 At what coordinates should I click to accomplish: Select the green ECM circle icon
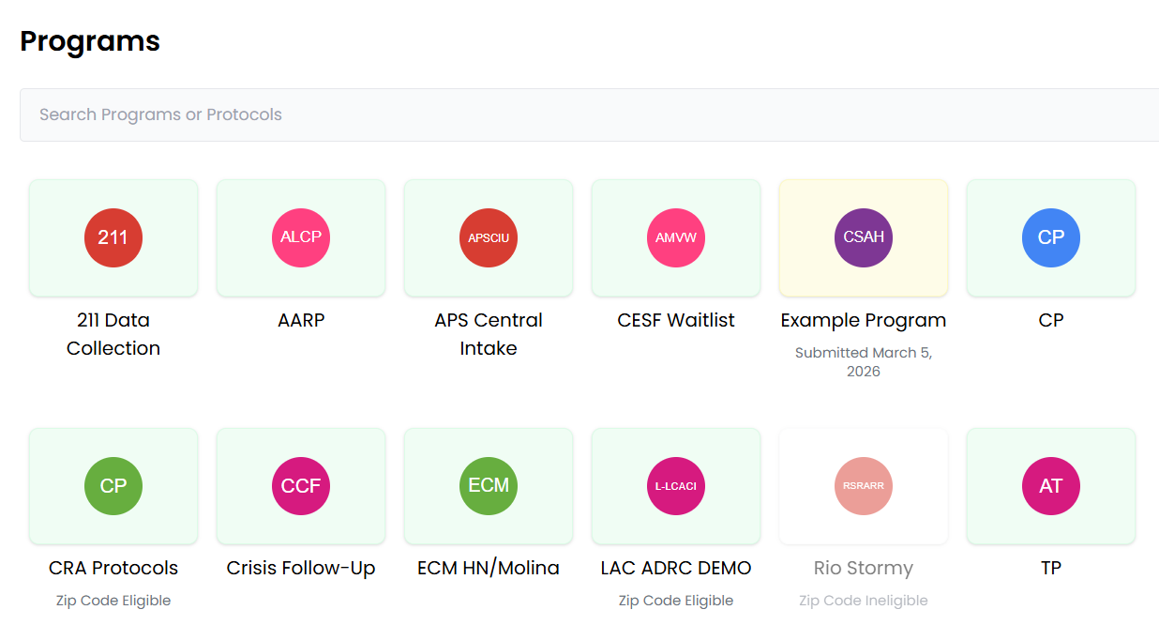tap(489, 486)
